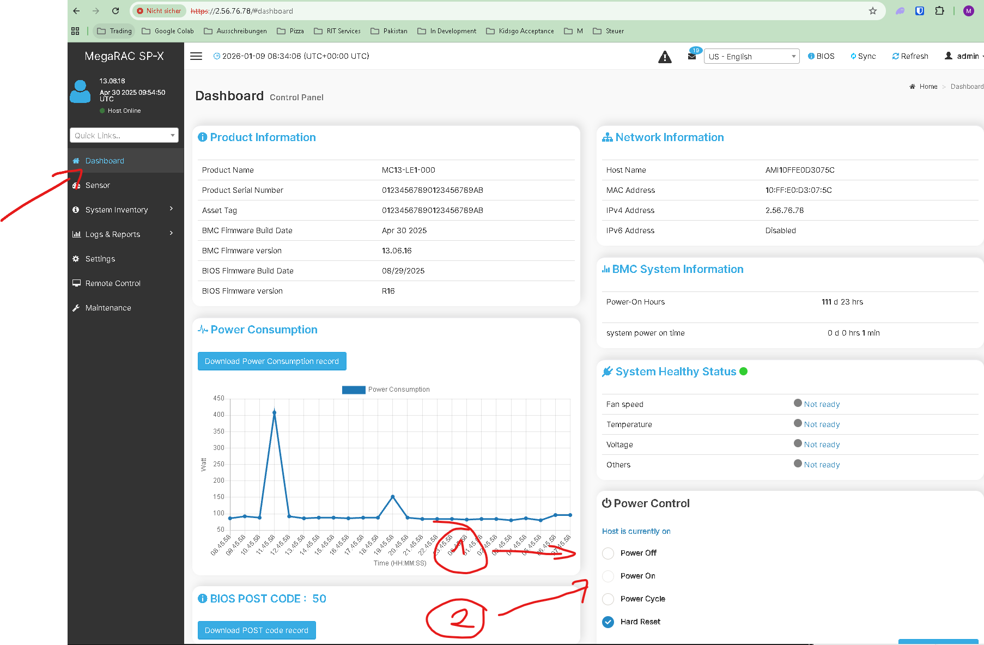Toggle the Power Consumption legend swatch
Image resolution: width=984 pixels, height=645 pixels.
pyautogui.click(x=354, y=390)
